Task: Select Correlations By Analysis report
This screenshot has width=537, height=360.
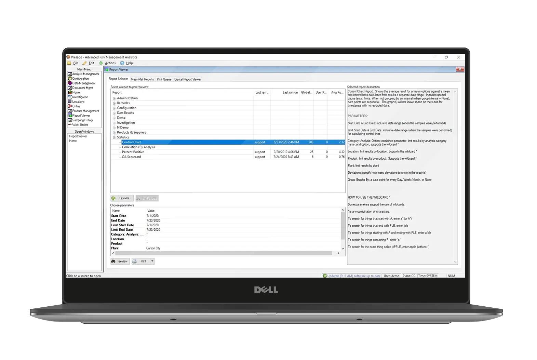Action: pyautogui.click(x=138, y=147)
